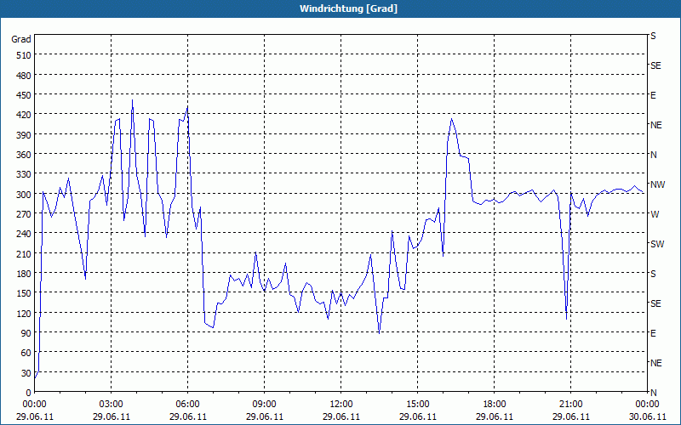Click the SW compass label
681x425 pixels.
pos(657,244)
